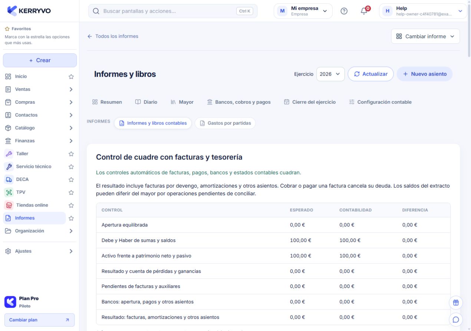Open Informes in the sidebar
The height and width of the screenshot is (331, 471).
(34, 218)
